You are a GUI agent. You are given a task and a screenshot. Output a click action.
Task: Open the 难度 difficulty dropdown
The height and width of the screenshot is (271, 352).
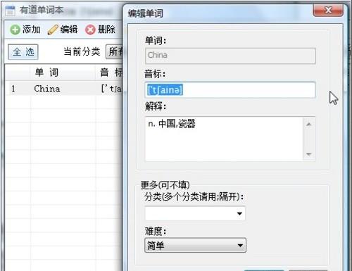pyautogui.click(x=195, y=245)
